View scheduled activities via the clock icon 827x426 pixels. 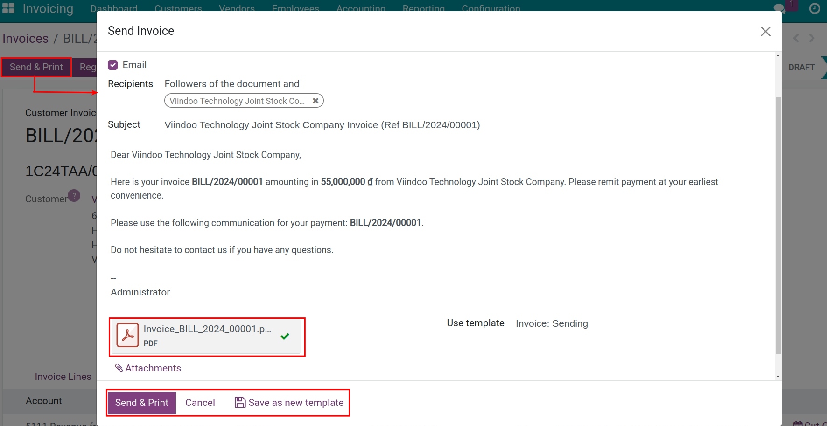[x=815, y=8]
